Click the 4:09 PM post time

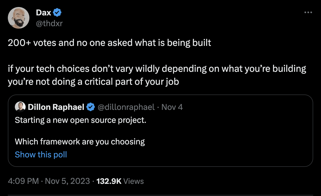23,181
